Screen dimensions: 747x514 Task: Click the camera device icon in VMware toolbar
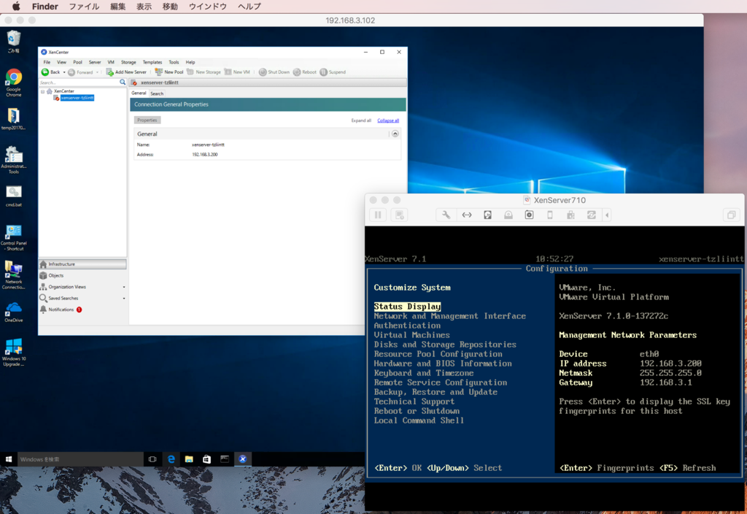tap(529, 215)
